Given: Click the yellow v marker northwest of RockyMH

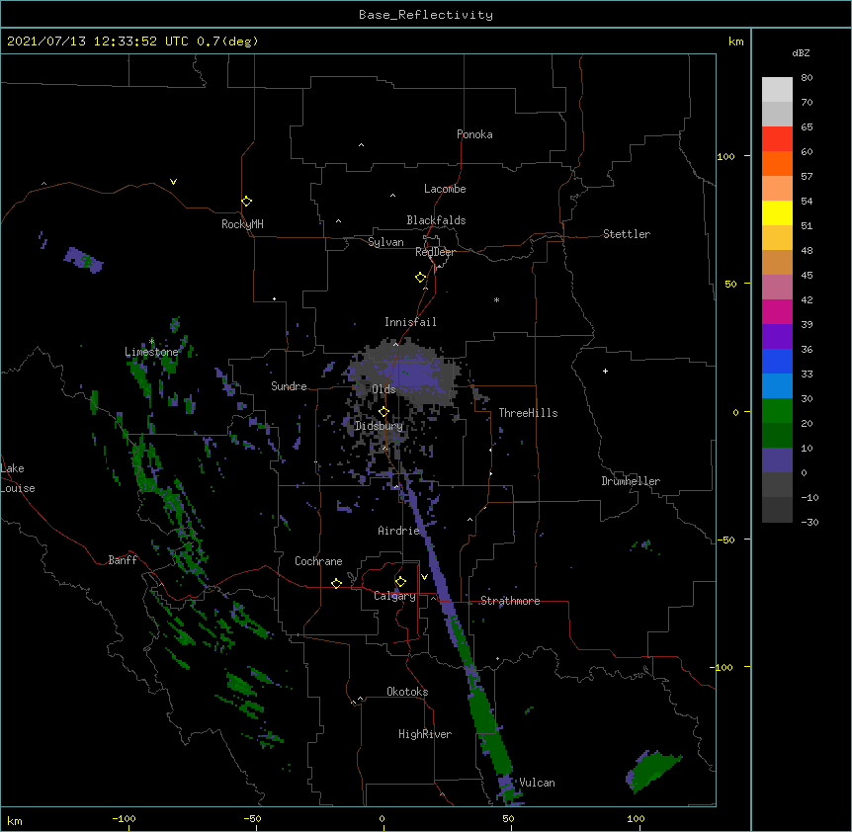Looking at the screenshot, I should [173, 182].
